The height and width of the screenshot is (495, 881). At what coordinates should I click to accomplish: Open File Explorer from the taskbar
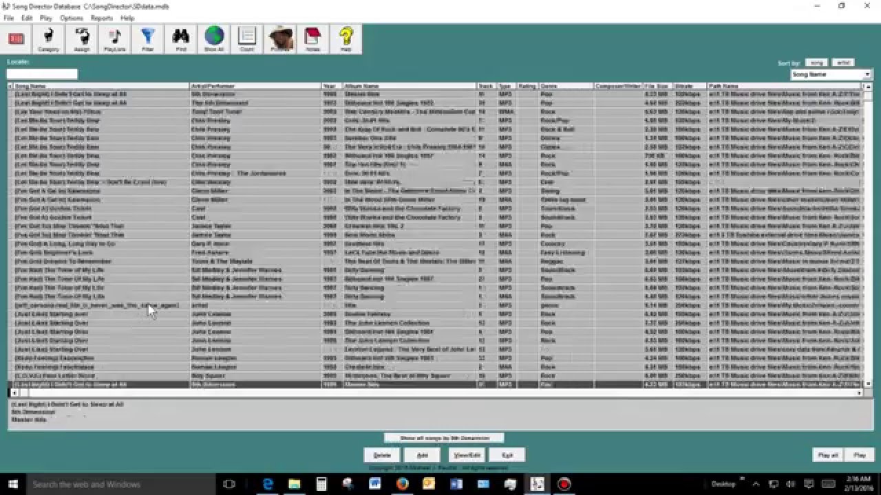[x=295, y=484]
